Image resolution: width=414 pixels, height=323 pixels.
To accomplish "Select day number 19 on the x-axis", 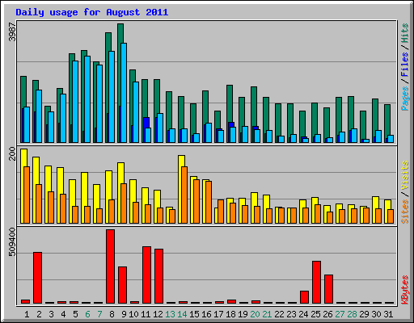I will pos(243,314).
